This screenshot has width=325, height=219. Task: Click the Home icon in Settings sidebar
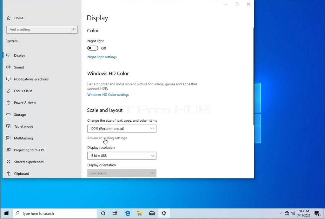(x=9, y=18)
